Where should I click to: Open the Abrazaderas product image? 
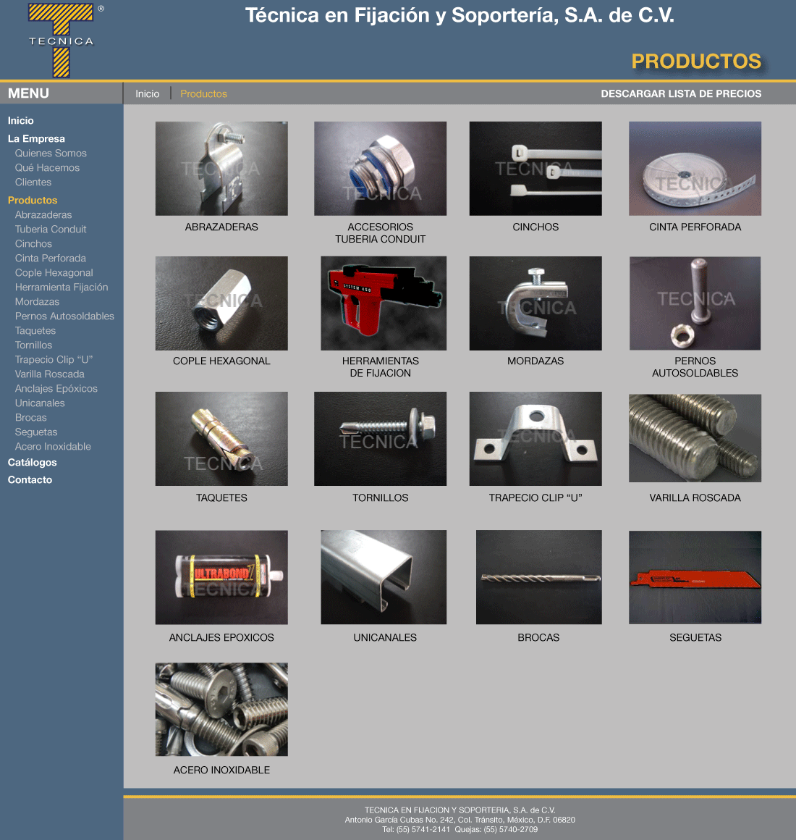221,169
